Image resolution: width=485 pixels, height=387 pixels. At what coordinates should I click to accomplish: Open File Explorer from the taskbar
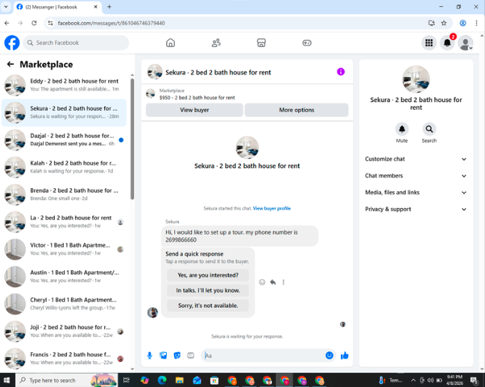180,380
